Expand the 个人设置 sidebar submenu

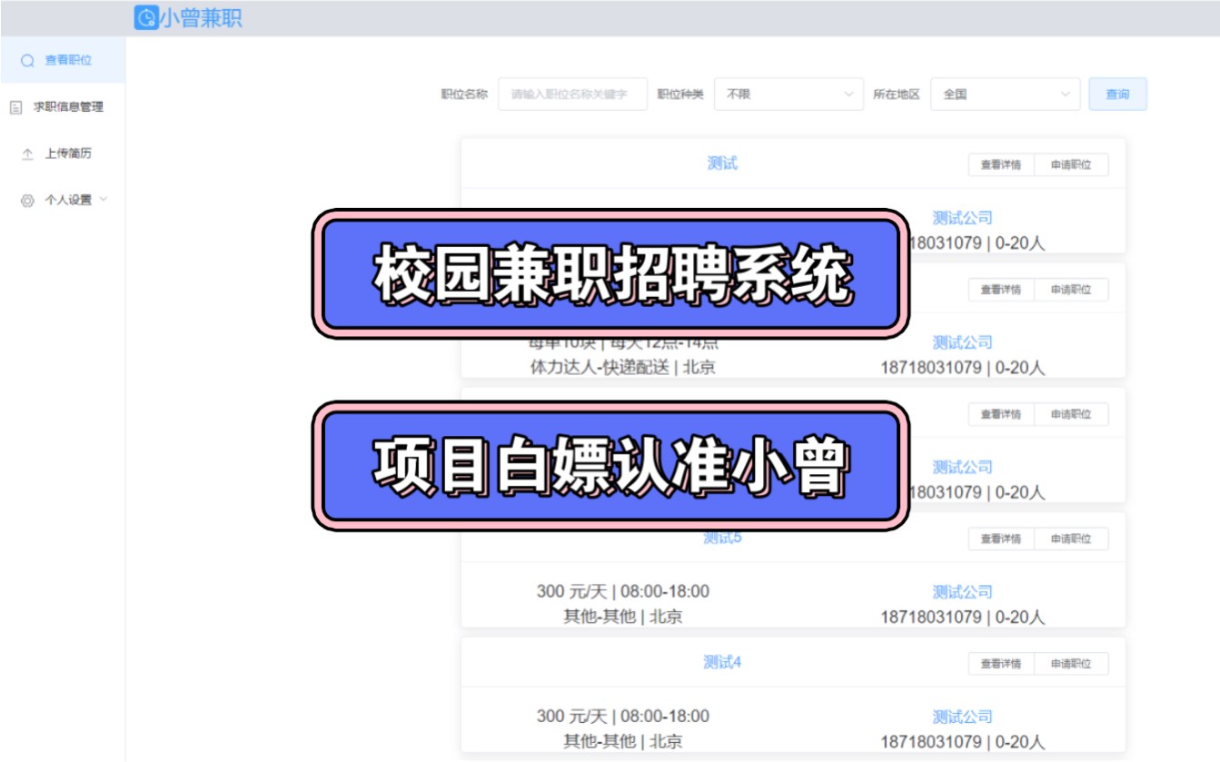63,200
